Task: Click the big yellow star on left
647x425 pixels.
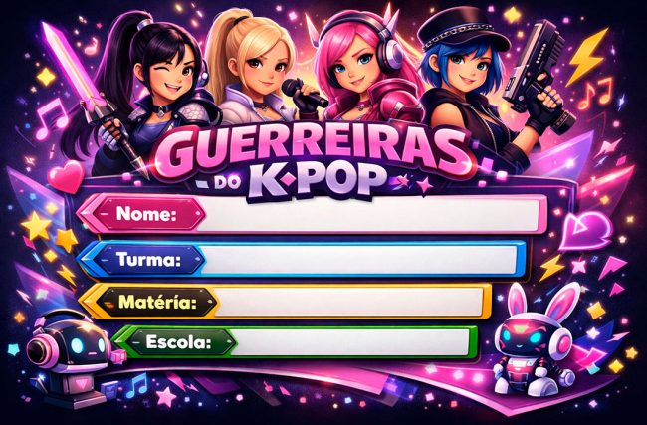Action: tap(36, 225)
